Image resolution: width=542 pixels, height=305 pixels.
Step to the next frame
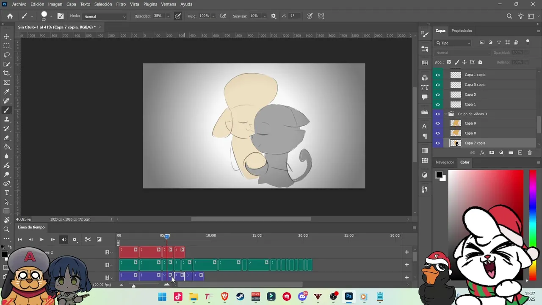[53, 239]
